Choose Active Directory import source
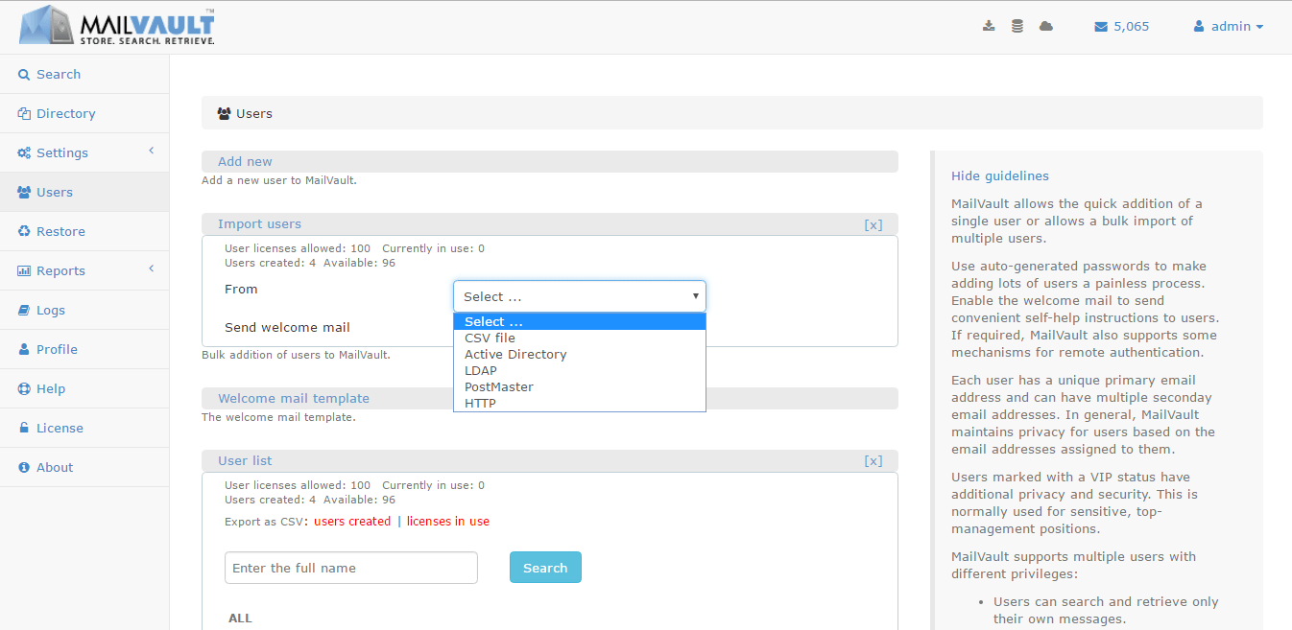The height and width of the screenshot is (630, 1292). [580, 354]
